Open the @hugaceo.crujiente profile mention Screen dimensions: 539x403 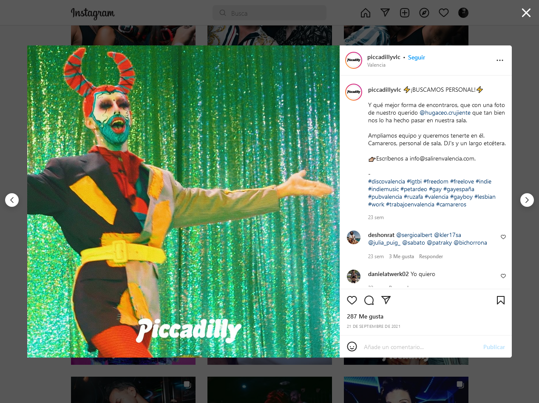445,113
